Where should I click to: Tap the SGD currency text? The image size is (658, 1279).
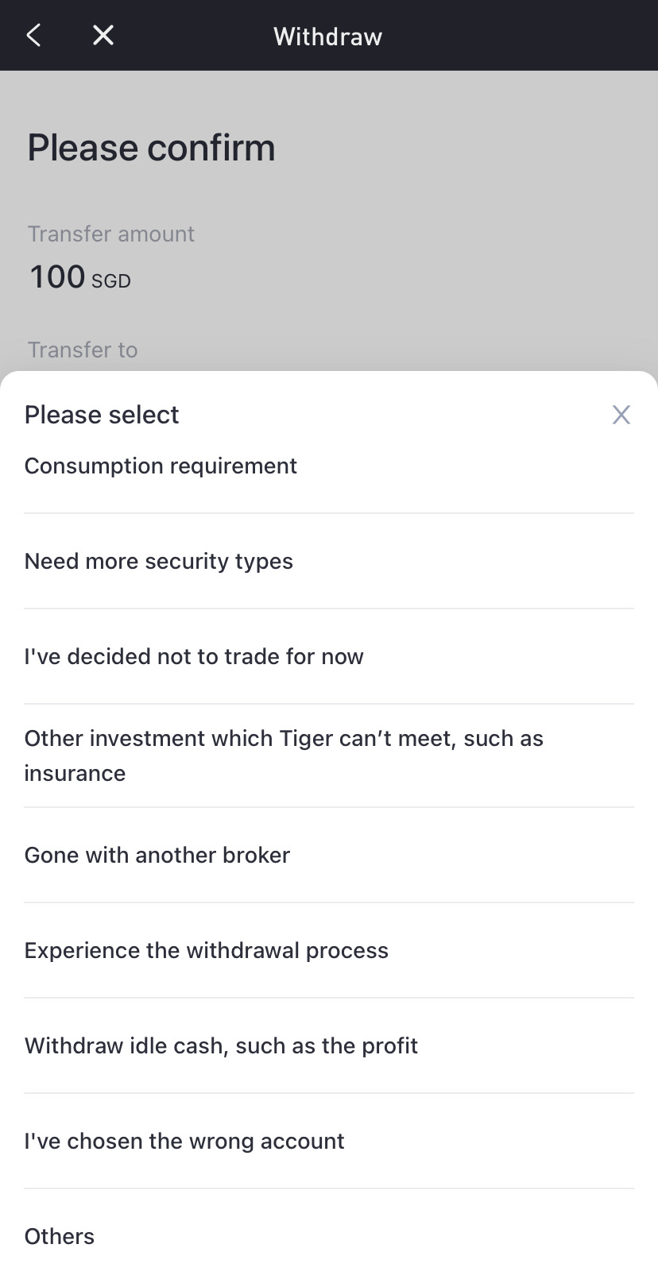111,281
